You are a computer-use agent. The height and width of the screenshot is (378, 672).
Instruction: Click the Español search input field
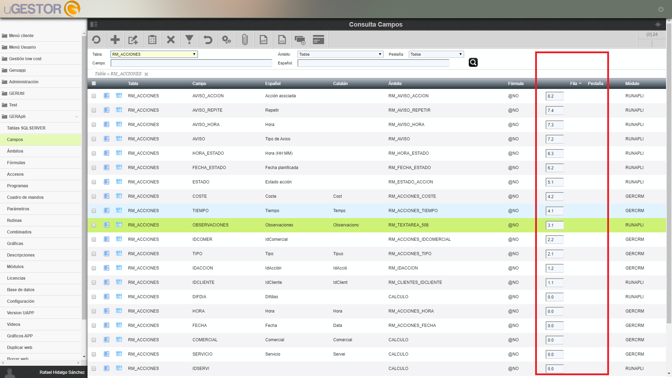[373, 63]
